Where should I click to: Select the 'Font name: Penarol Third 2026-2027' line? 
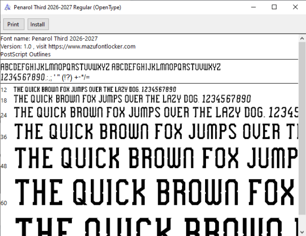click(x=49, y=39)
